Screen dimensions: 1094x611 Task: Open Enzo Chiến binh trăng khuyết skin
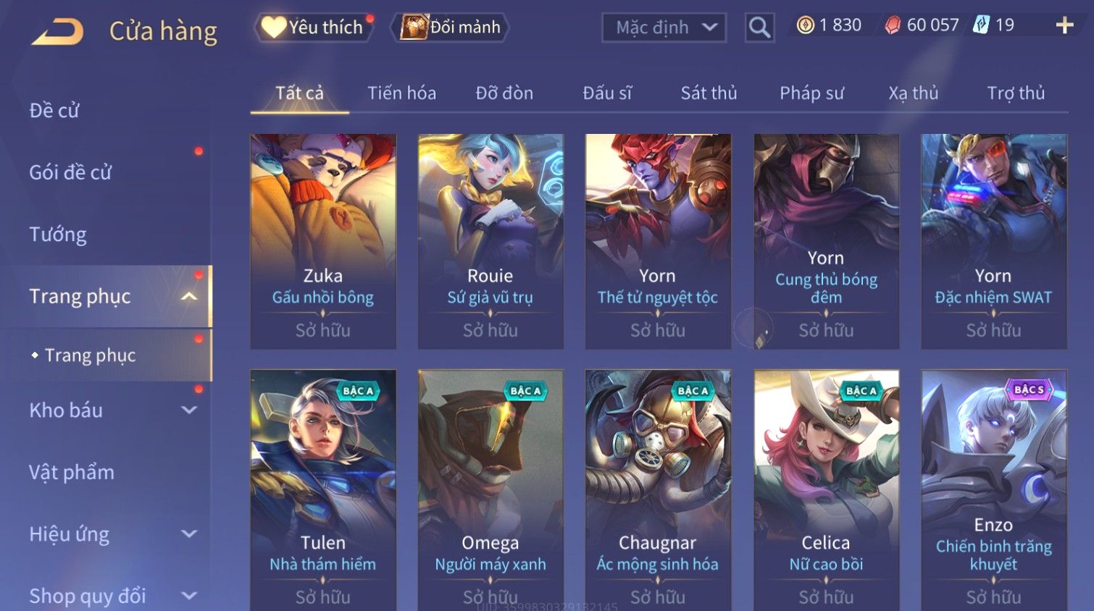click(994, 490)
